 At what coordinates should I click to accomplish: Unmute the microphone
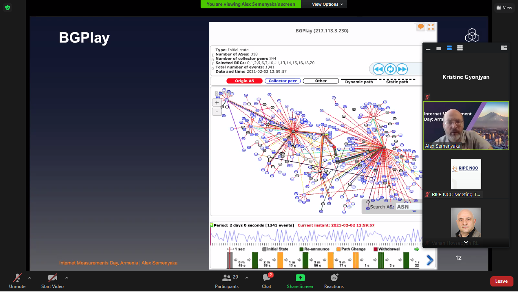[x=17, y=282]
